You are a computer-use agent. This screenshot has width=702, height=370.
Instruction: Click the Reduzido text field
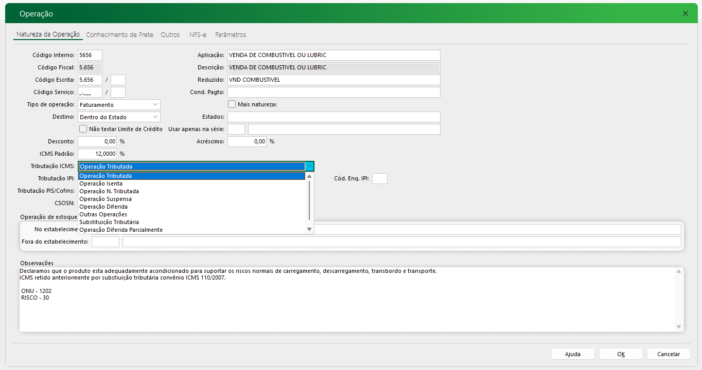(x=334, y=80)
